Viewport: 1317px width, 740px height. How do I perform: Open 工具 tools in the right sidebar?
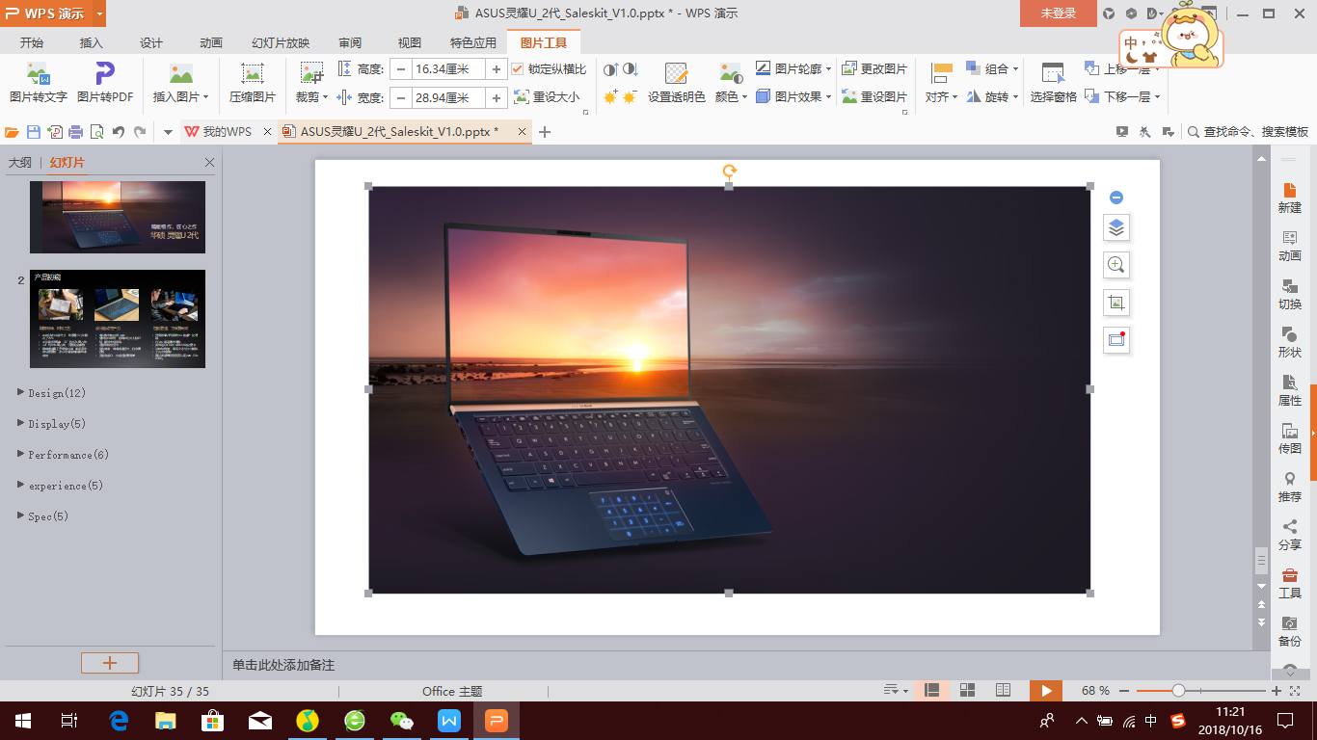tap(1290, 582)
